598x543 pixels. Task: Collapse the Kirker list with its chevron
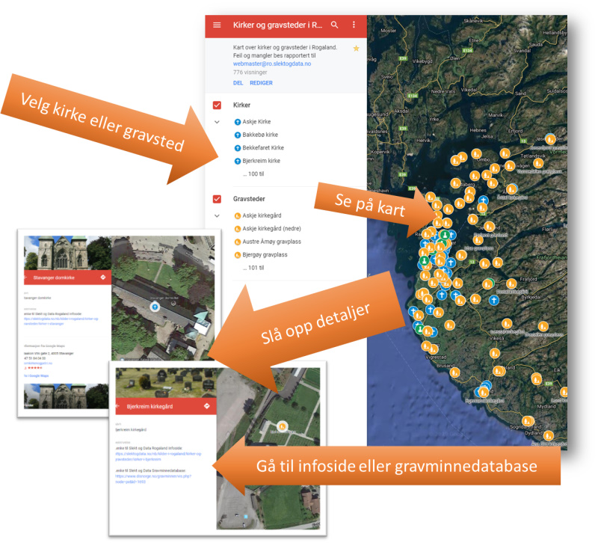217,122
